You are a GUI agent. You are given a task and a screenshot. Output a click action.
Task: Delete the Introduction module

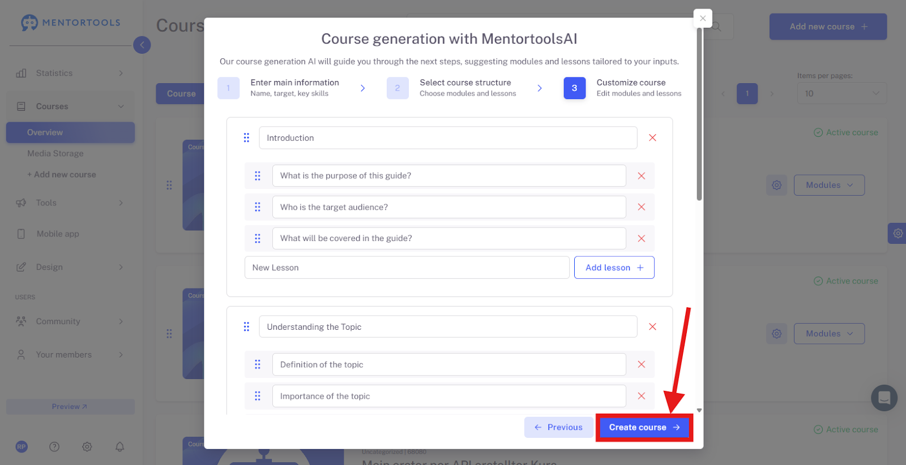coord(652,138)
